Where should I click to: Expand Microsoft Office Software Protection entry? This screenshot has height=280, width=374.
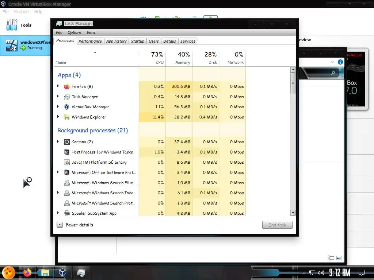point(58,172)
